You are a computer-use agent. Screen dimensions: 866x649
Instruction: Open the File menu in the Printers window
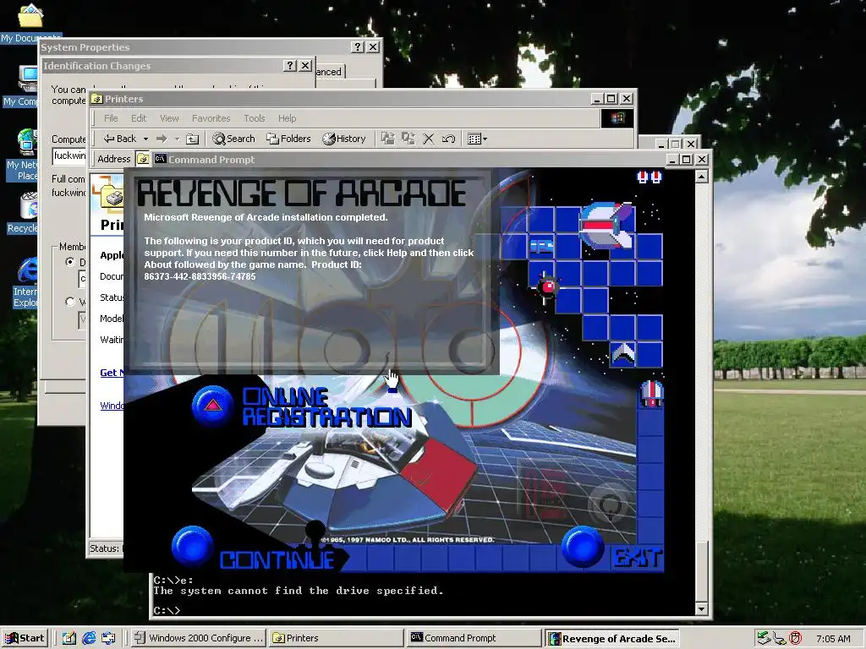[111, 118]
